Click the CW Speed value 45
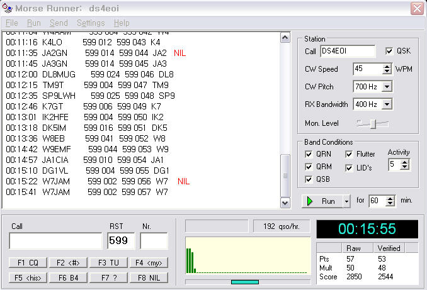This screenshot has height=290, width=427. pos(368,69)
